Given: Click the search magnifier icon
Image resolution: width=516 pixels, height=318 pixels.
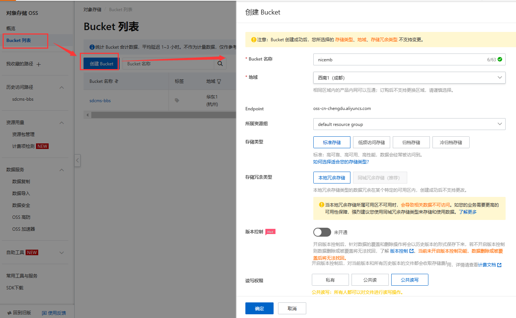Looking at the screenshot, I should (x=220, y=64).
